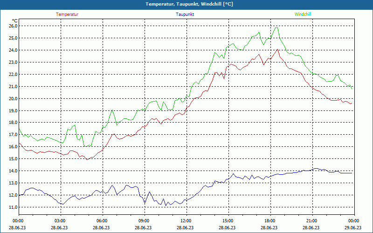Click the '20,0' y-axis value
Viewport: 373px width, 233px height.
(x=13, y=98)
